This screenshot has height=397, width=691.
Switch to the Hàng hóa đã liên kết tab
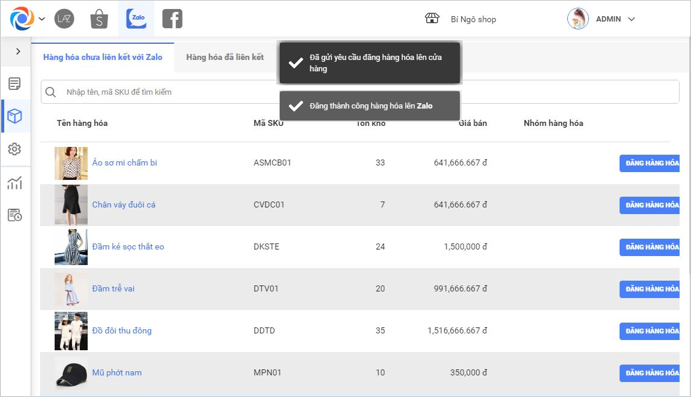[x=225, y=58]
